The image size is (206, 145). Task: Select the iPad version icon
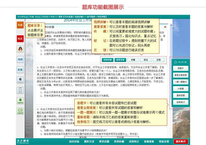coord(20,90)
